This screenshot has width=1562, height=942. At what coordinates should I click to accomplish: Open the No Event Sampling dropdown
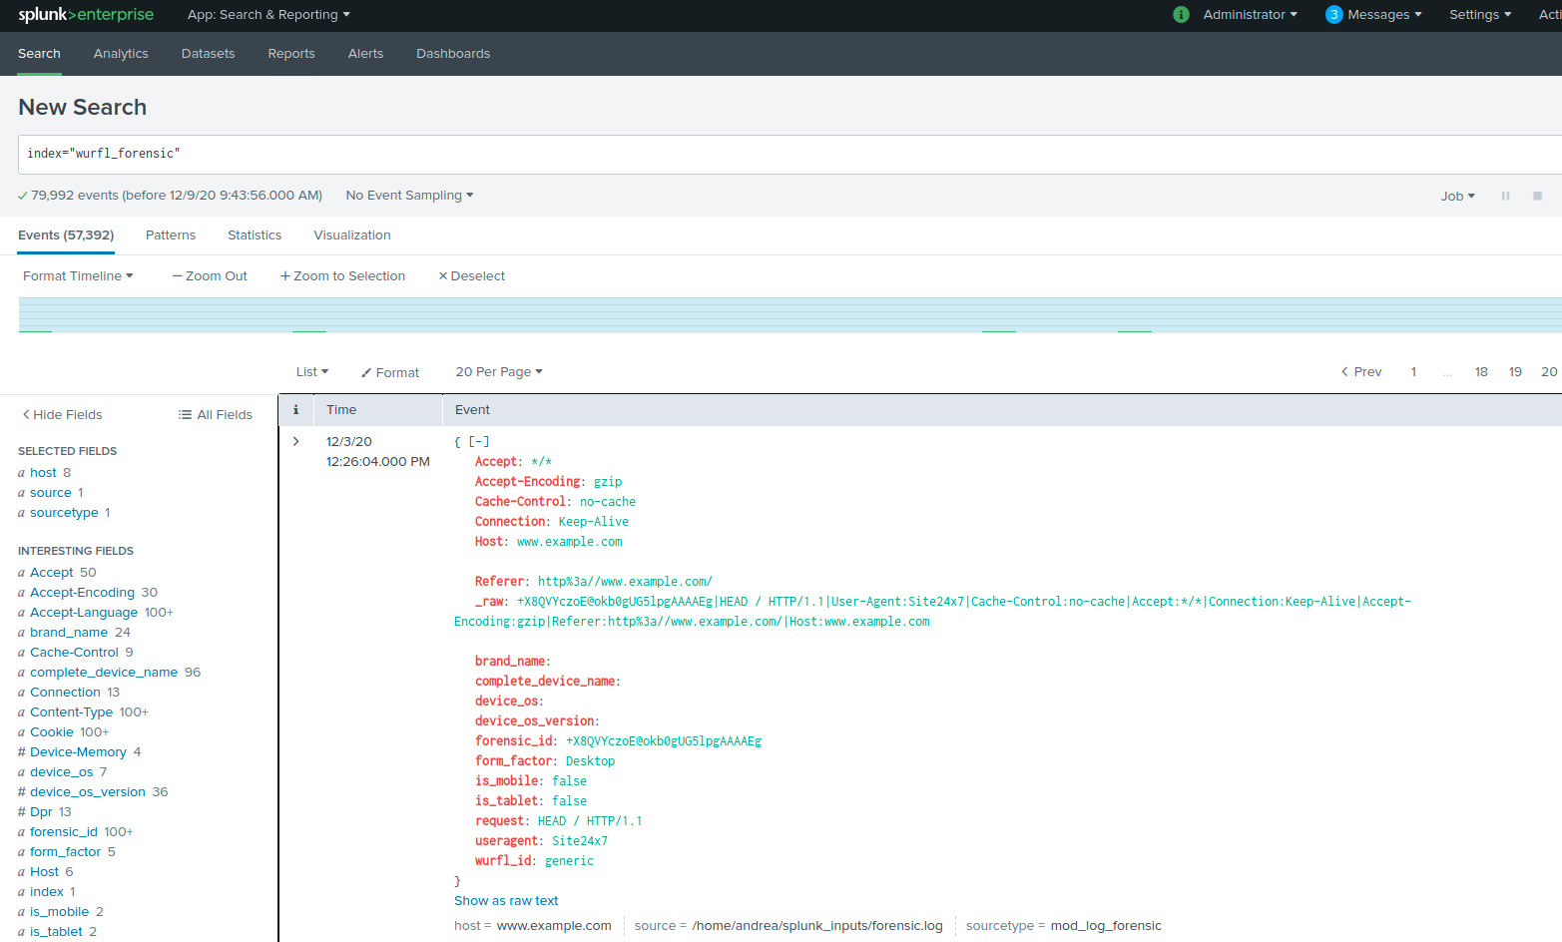pyautogui.click(x=409, y=196)
